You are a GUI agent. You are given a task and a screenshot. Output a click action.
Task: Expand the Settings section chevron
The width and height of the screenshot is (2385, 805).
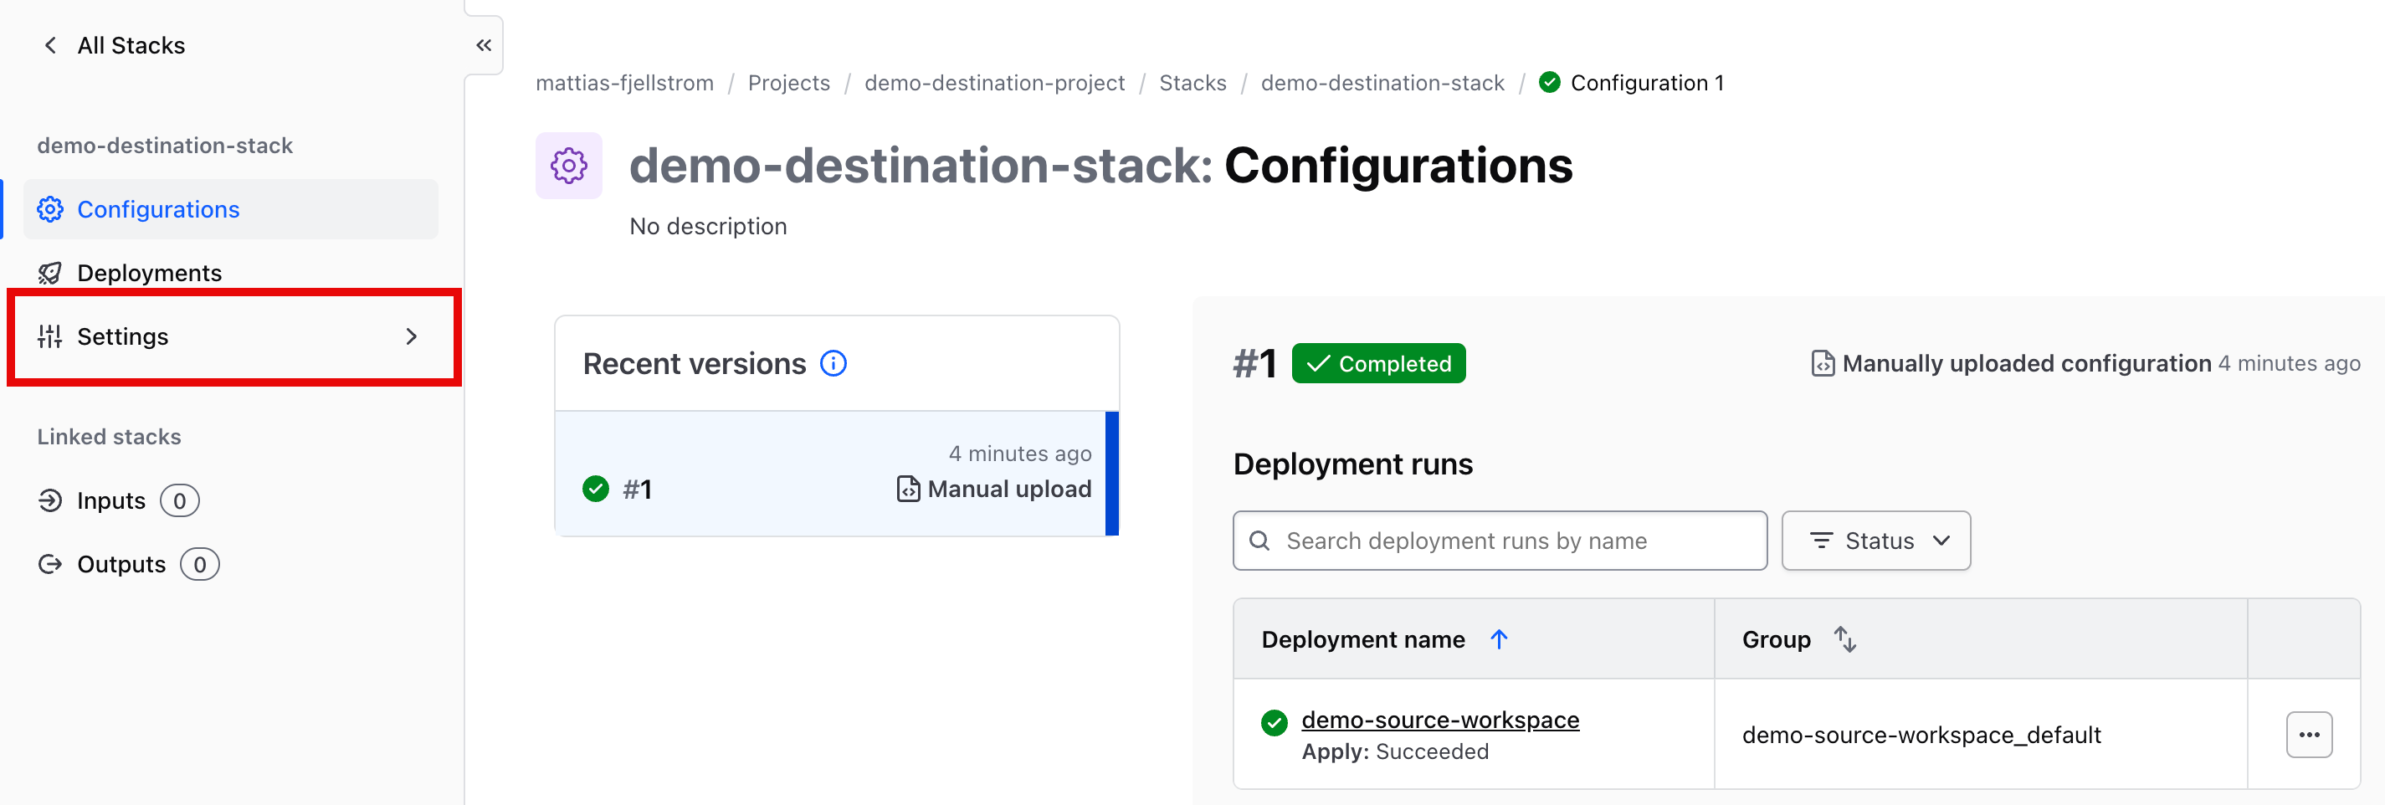[413, 336]
